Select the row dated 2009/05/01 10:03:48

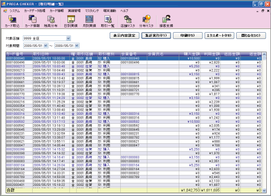click(x=134, y=66)
